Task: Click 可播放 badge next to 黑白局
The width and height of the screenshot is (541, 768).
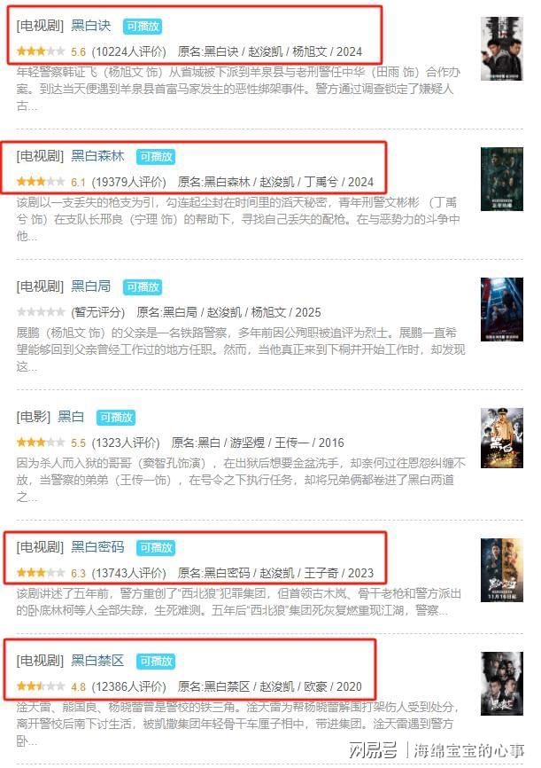Action: [143, 287]
